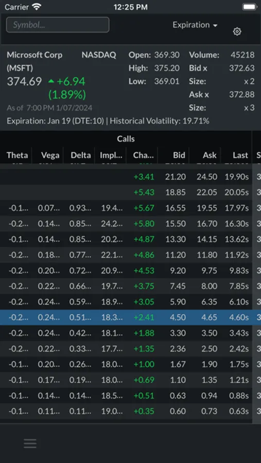Click change value +0.69
Screen dimensions: 261x463
click(x=144, y=380)
